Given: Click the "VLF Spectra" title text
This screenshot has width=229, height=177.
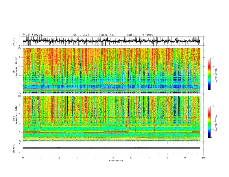Looking at the screenshot, I should tap(33, 35).
